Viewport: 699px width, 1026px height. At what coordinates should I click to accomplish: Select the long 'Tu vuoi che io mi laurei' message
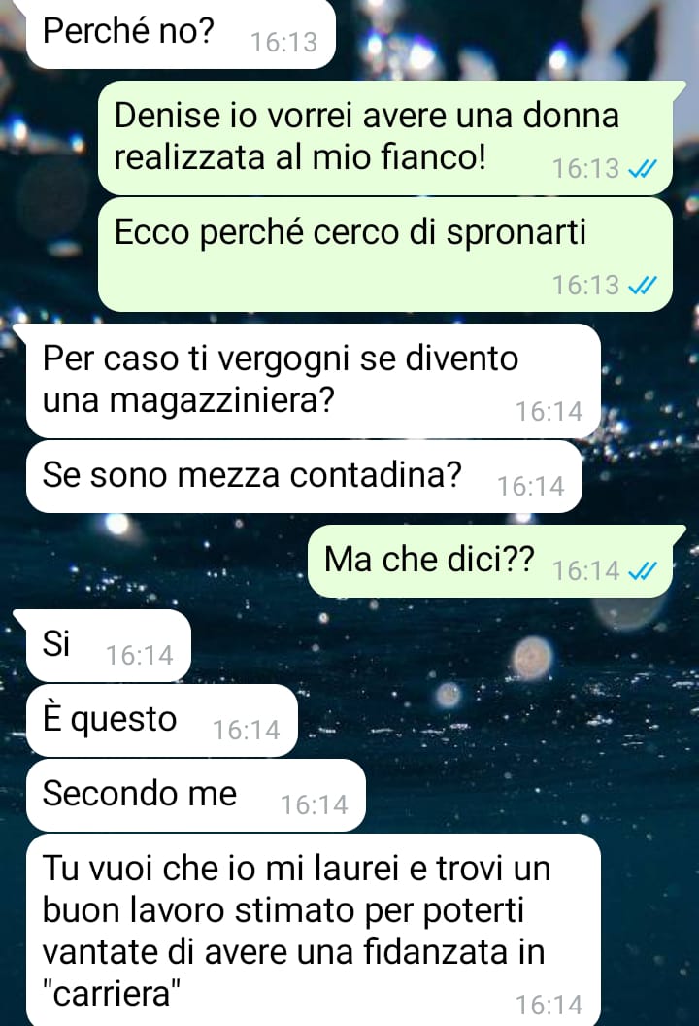point(314,931)
